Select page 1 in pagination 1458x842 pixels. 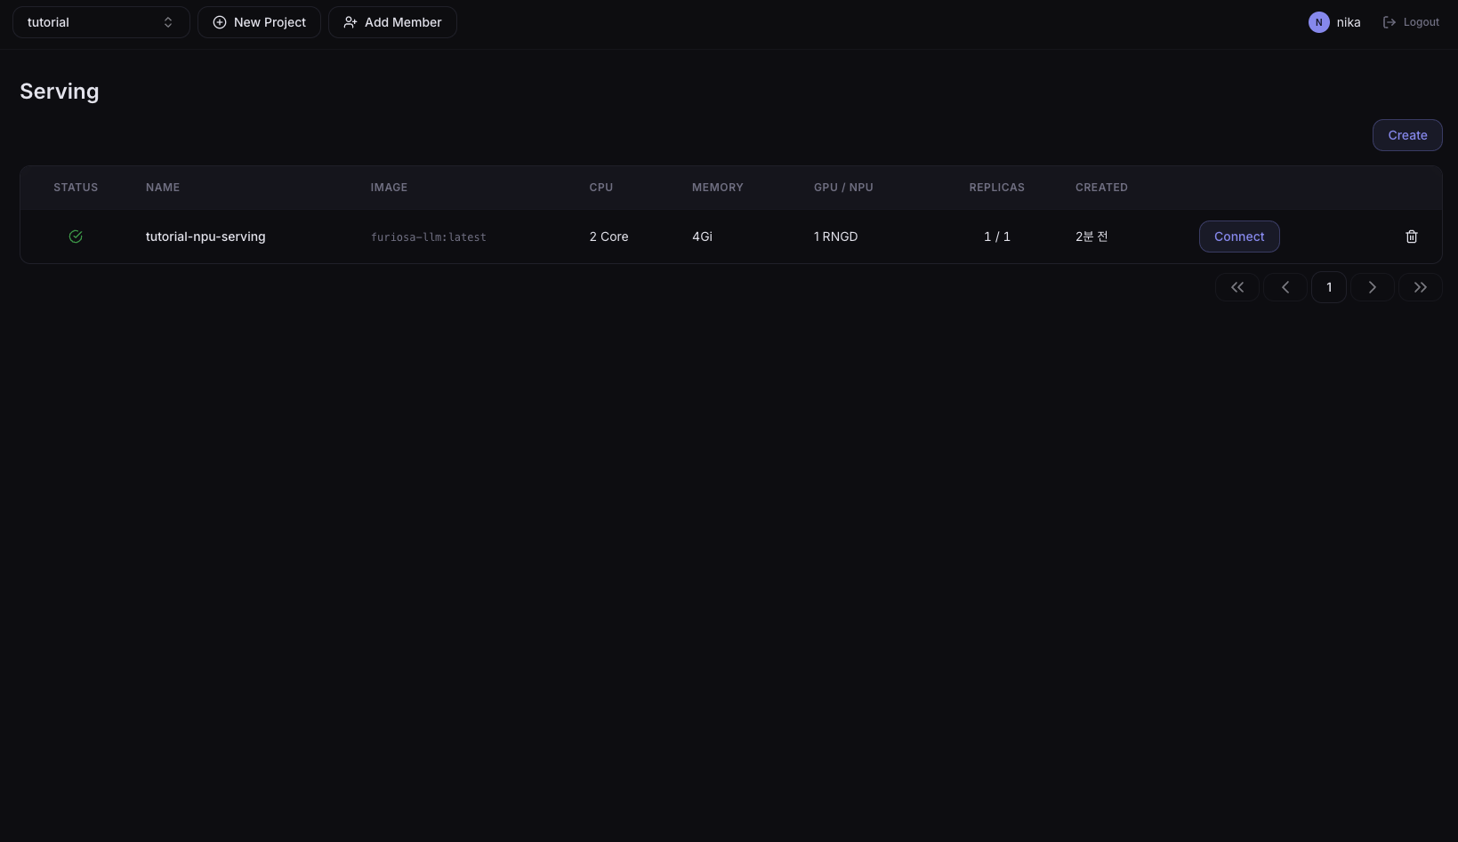pyautogui.click(x=1329, y=287)
